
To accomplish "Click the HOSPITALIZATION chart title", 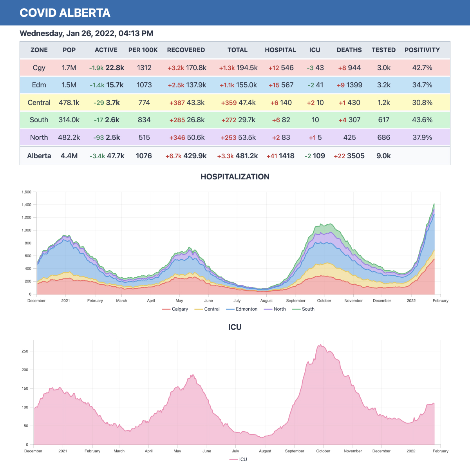I will (235, 177).
